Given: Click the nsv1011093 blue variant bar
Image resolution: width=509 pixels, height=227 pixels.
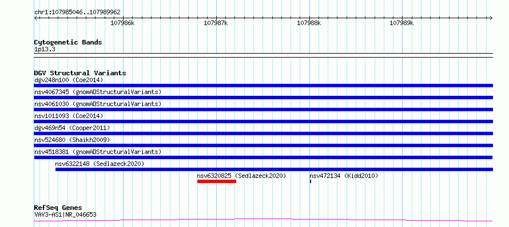Looking at the screenshot, I should (x=263, y=121).
